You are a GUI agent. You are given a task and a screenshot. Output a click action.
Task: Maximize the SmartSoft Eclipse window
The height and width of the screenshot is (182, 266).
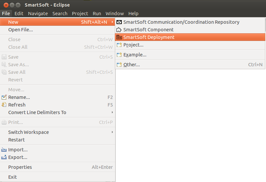pos(18,5)
